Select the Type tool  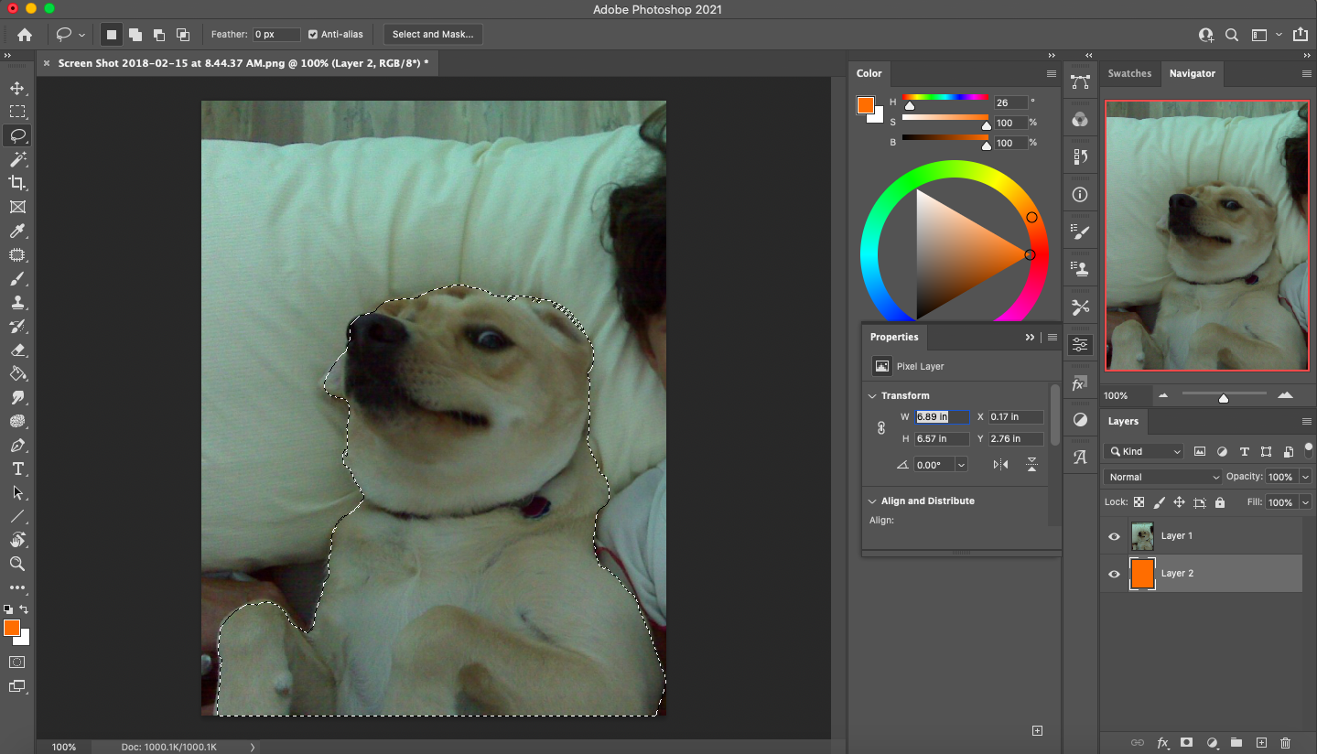[17, 469]
